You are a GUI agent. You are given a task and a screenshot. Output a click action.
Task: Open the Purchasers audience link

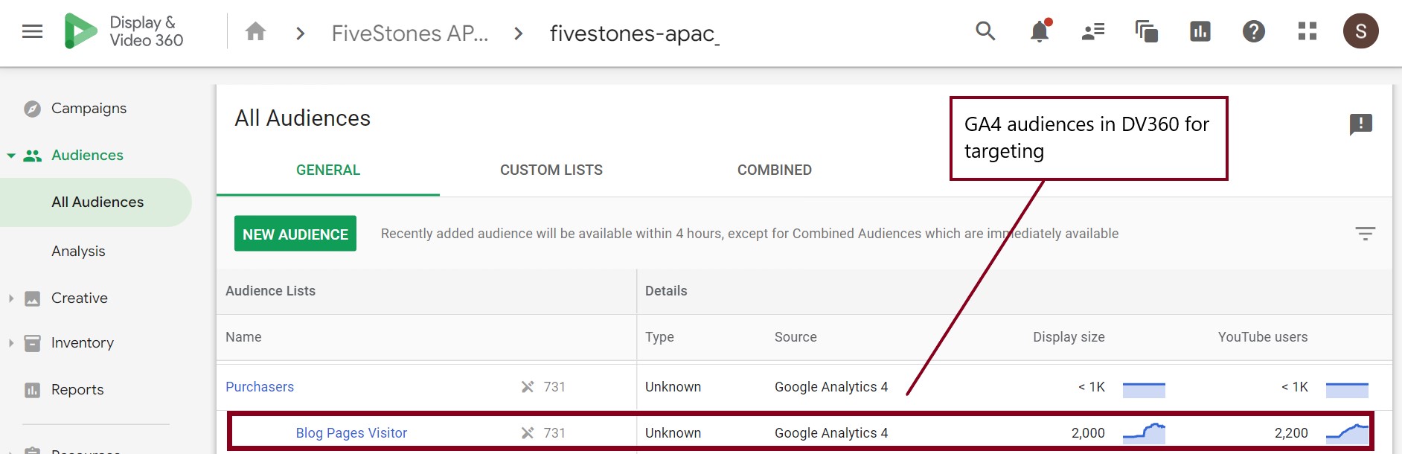[260, 387]
